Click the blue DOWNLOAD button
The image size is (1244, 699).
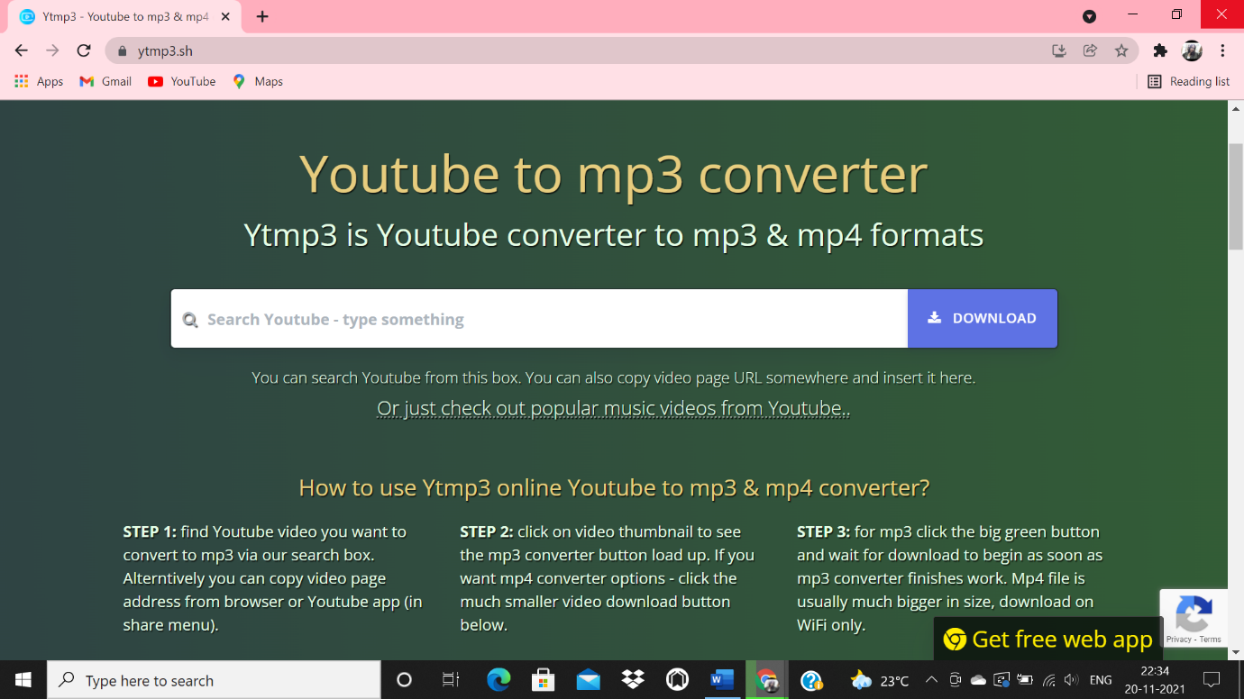point(983,318)
